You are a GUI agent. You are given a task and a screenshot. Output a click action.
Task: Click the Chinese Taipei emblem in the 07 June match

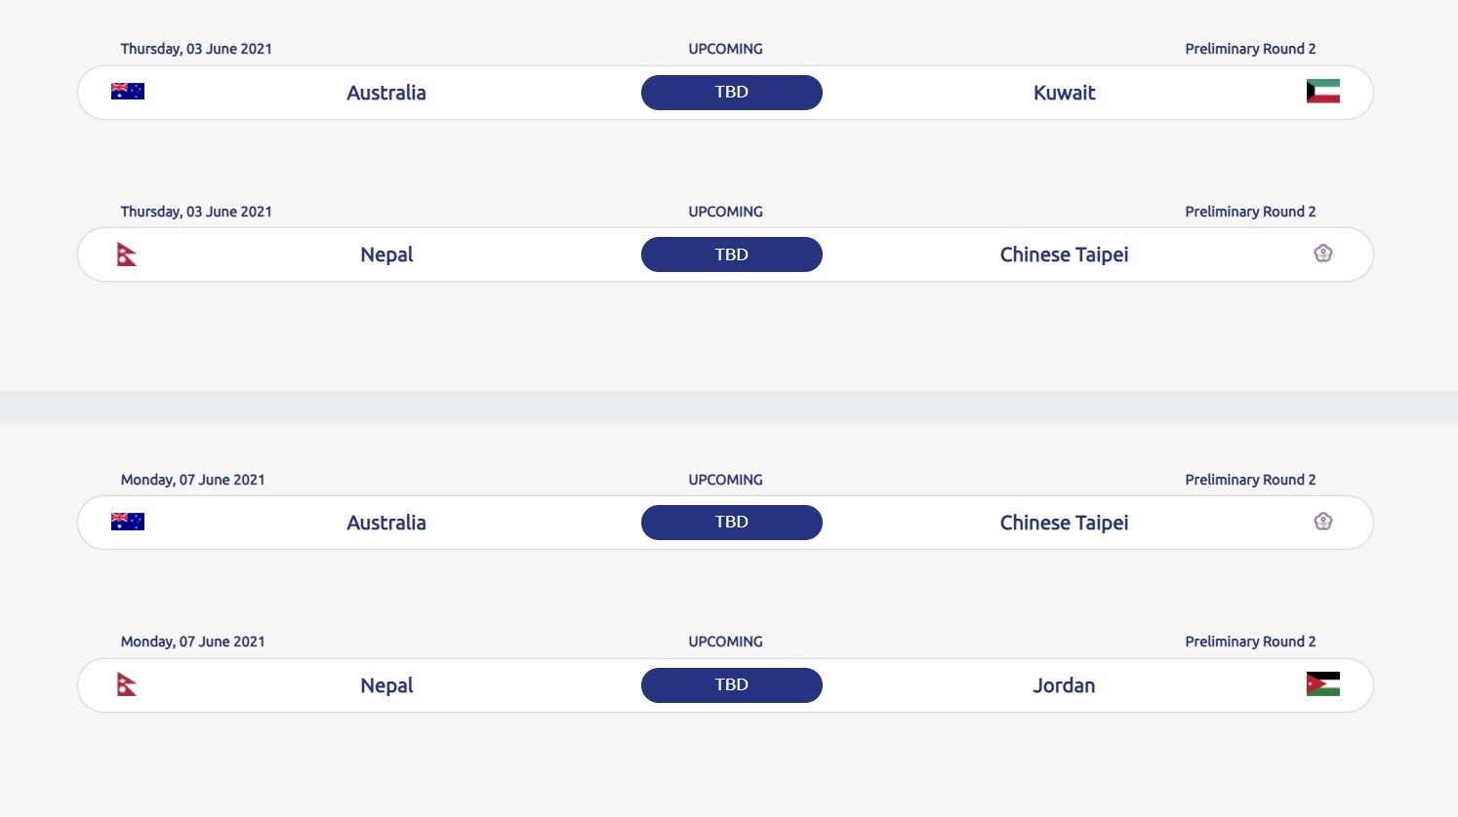click(x=1322, y=522)
